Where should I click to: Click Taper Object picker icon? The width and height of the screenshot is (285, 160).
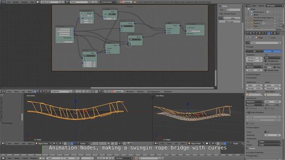point(248,95)
